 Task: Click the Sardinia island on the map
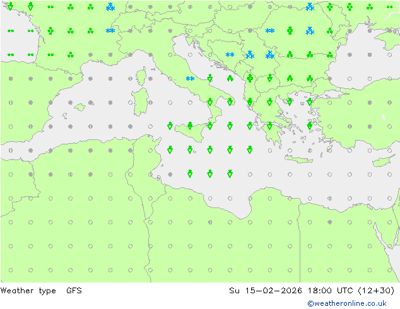(140, 102)
